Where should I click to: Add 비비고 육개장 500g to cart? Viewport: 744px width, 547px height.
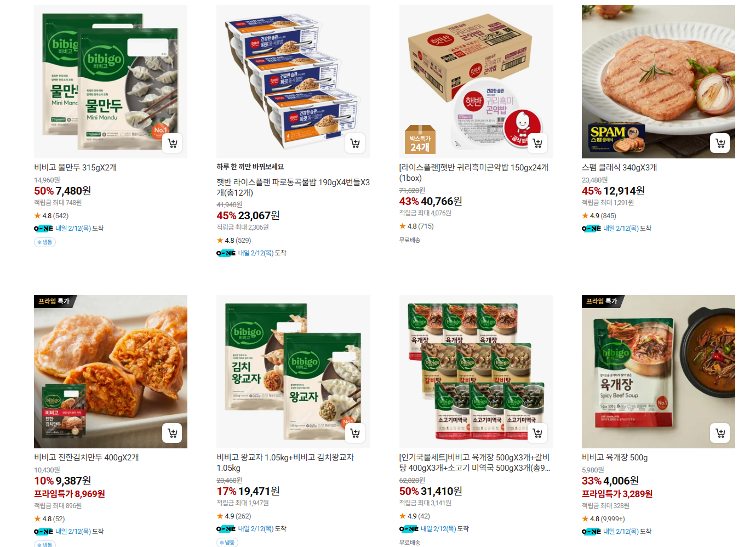coord(720,434)
